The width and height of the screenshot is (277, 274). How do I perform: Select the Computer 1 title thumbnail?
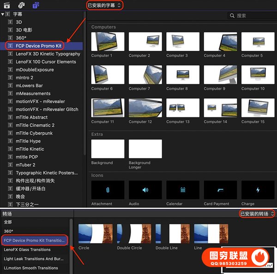point(108,42)
